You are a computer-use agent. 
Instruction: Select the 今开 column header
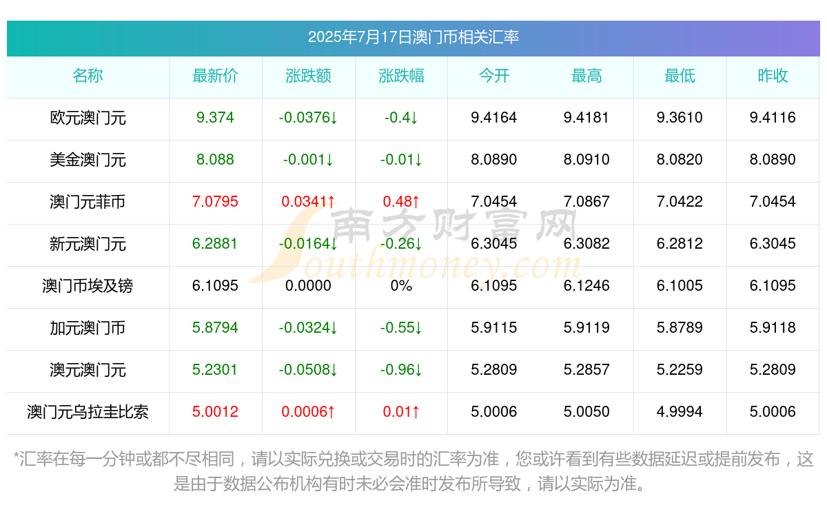494,76
